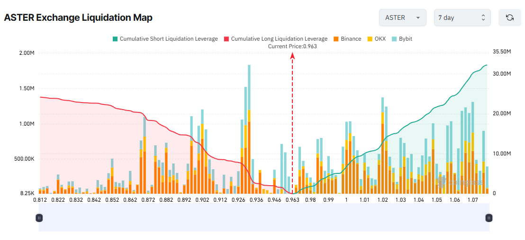Click the light blue Bybit legend swatch

394,39
